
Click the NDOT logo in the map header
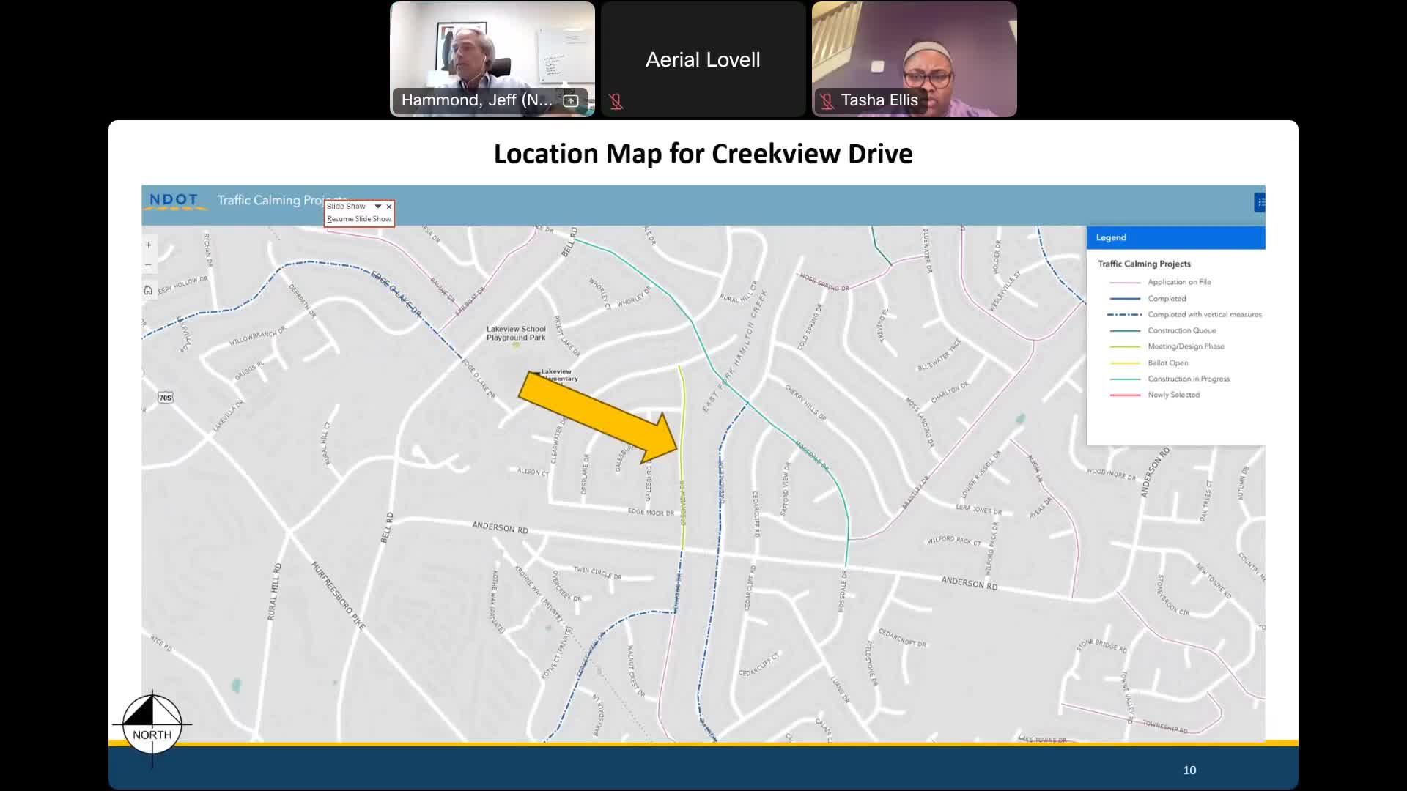pyautogui.click(x=174, y=200)
